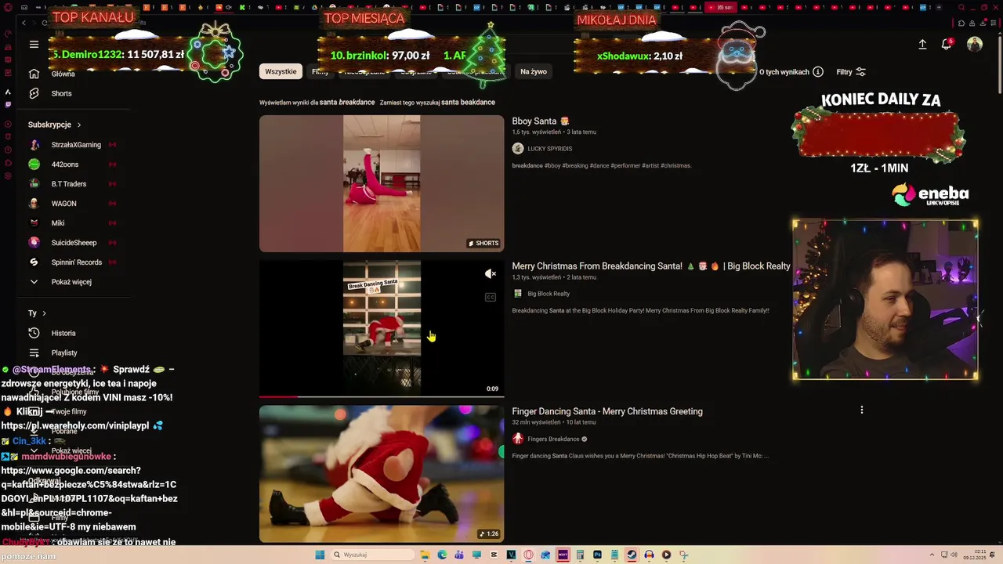
Task: Open Finger Dancing Santa thumbnail
Action: (x=382, y=474)
